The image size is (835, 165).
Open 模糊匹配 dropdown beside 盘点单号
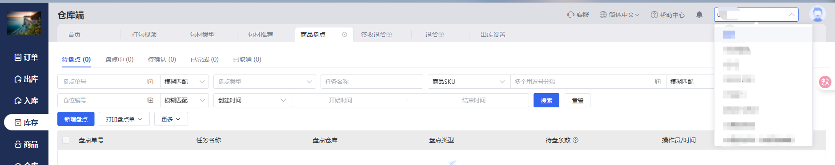point(185,82)
